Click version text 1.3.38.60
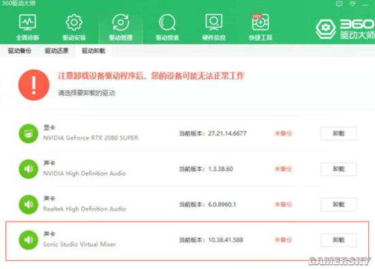 (220, 169)
